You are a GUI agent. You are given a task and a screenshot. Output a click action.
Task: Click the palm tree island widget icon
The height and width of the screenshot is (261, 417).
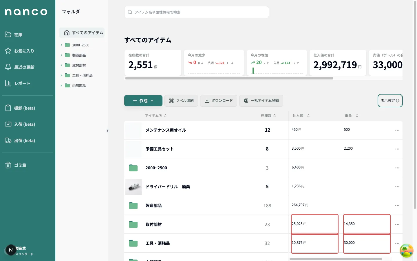(x=407, y=251)
